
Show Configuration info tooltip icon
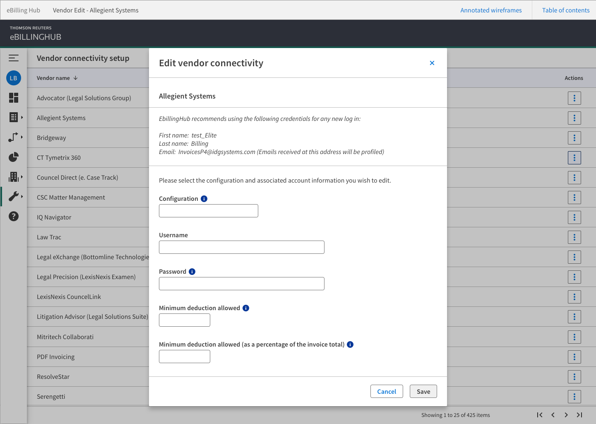pyautogui.click(x=204, y=199)
